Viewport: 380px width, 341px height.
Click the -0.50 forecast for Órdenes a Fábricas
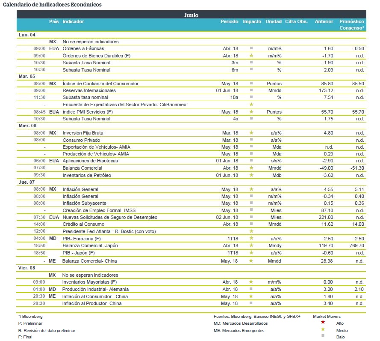359,48
